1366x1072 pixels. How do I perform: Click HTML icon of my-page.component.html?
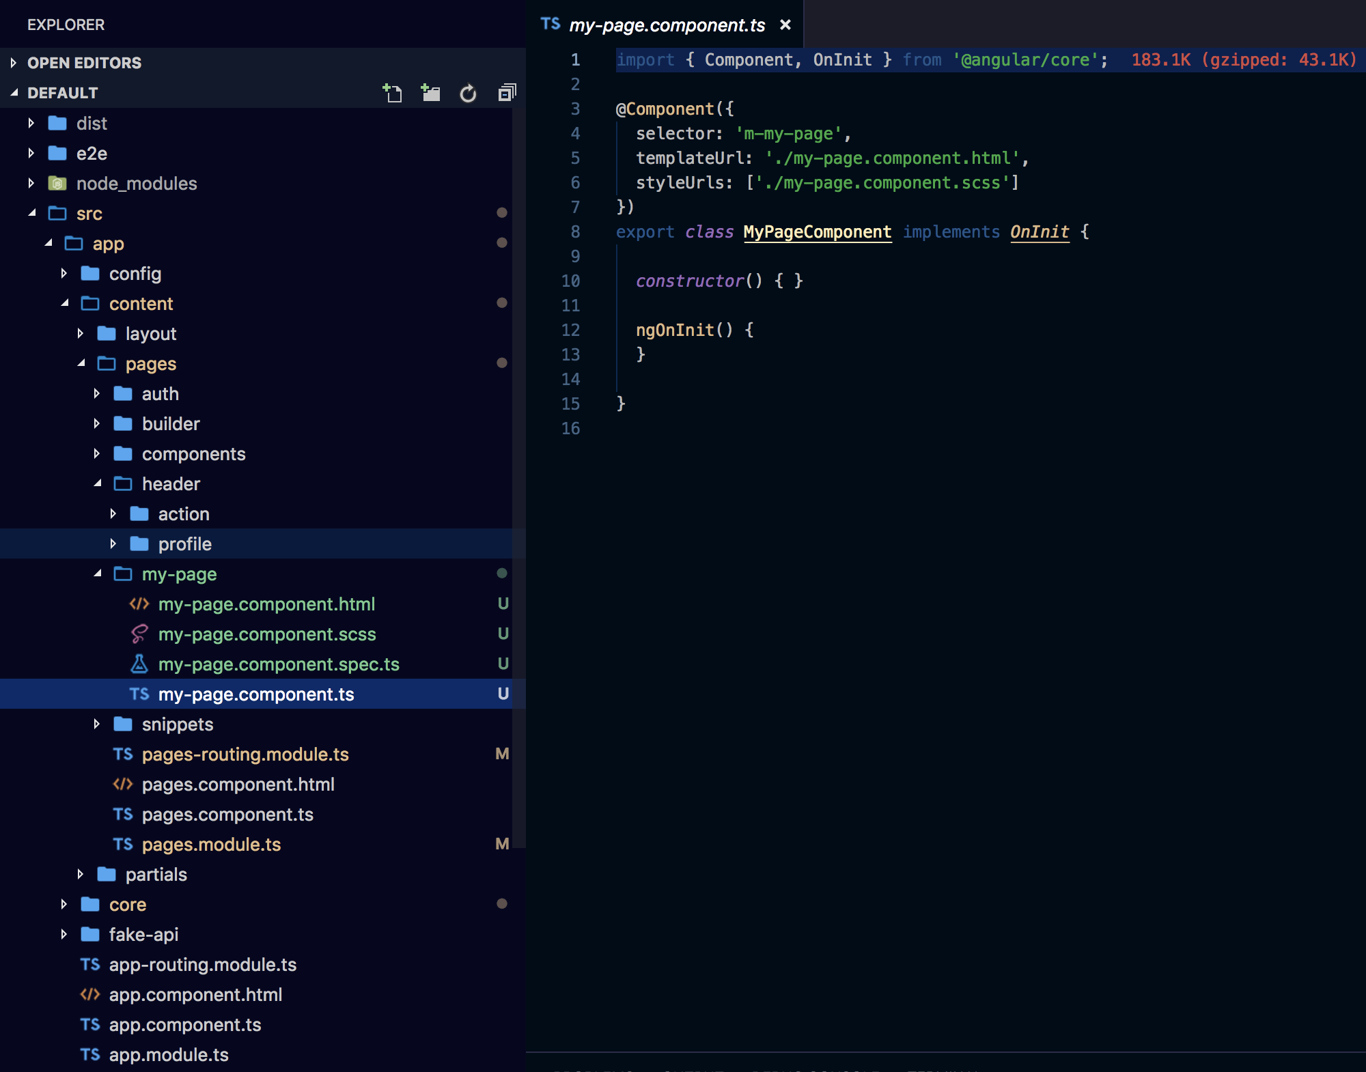click(x=139, y=604)
